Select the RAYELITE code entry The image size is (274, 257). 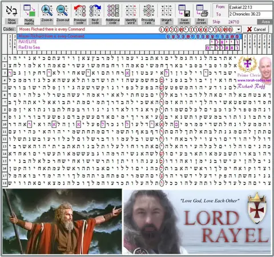pos(130,42)
